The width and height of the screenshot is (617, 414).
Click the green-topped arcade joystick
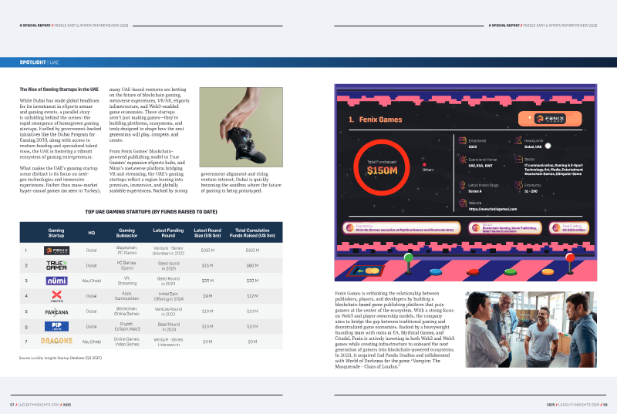coord(409,263)
